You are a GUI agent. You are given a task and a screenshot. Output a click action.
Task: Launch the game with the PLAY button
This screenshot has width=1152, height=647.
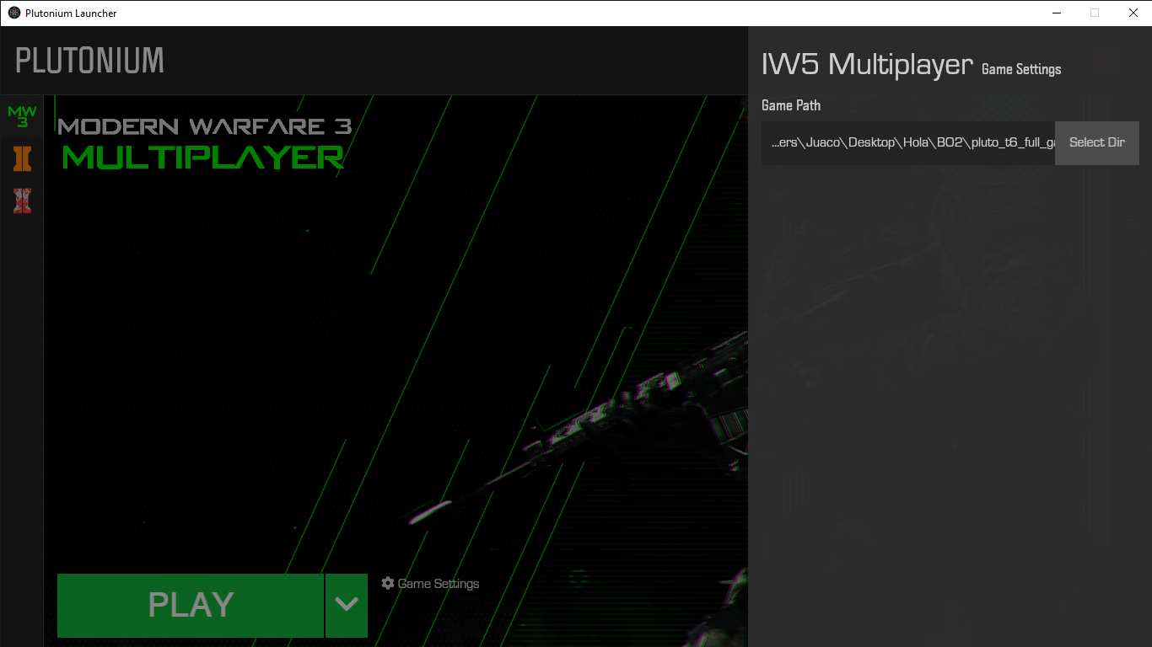[191, 605]
